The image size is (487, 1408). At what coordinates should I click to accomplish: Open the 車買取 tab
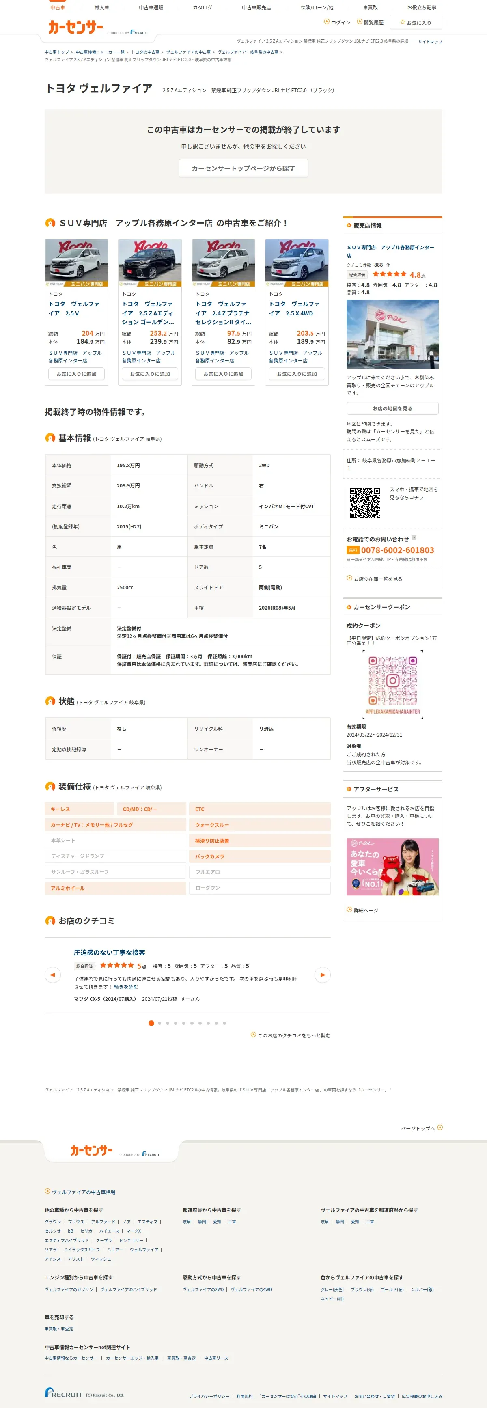[370, 8]
